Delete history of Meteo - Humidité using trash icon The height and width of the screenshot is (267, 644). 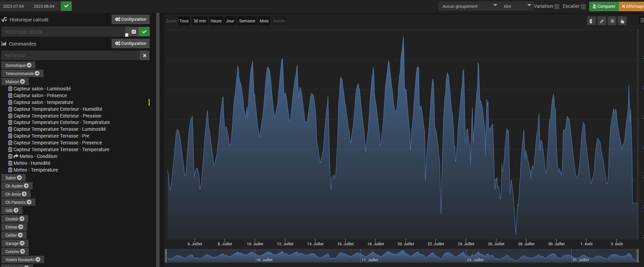10,163
